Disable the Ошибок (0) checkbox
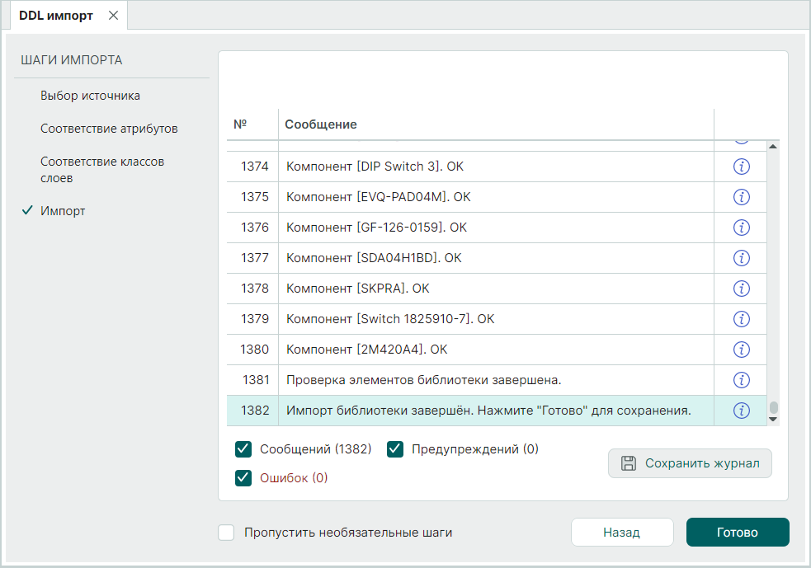This screenshot has height=568, width=811. pyautogui.click(x=243, y=478)
